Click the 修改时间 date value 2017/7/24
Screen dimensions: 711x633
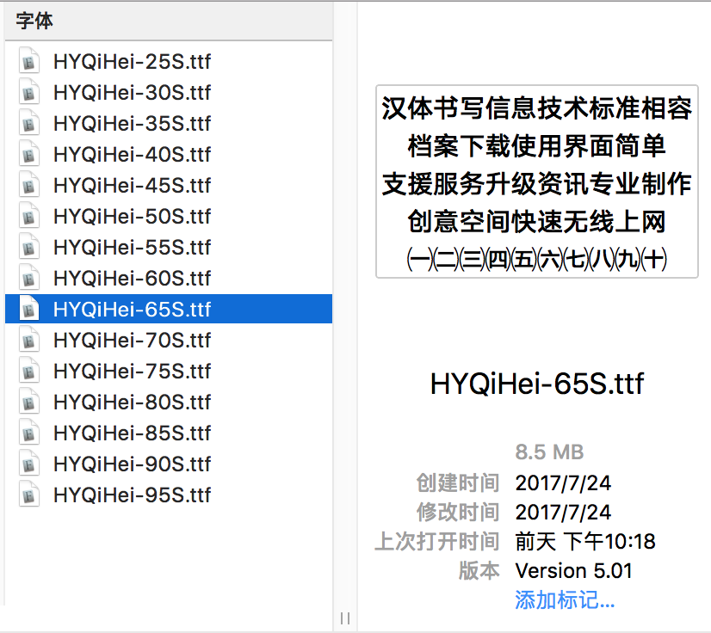tap(563, 513)
